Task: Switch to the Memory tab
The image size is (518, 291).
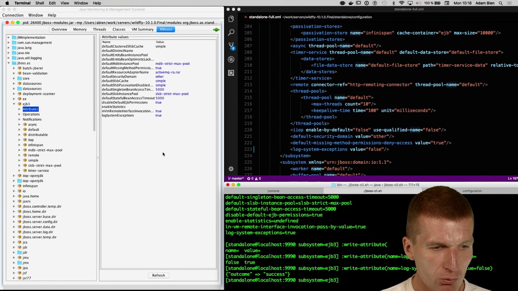Action: pos(80,30)
